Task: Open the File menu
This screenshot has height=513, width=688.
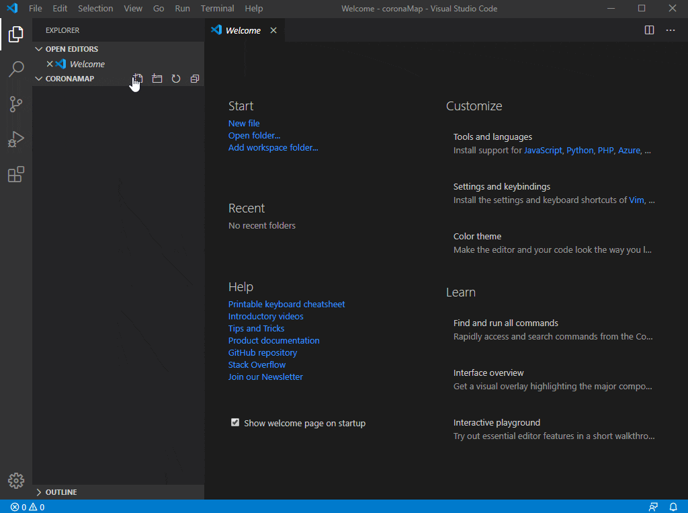Action: coord(35,8)
